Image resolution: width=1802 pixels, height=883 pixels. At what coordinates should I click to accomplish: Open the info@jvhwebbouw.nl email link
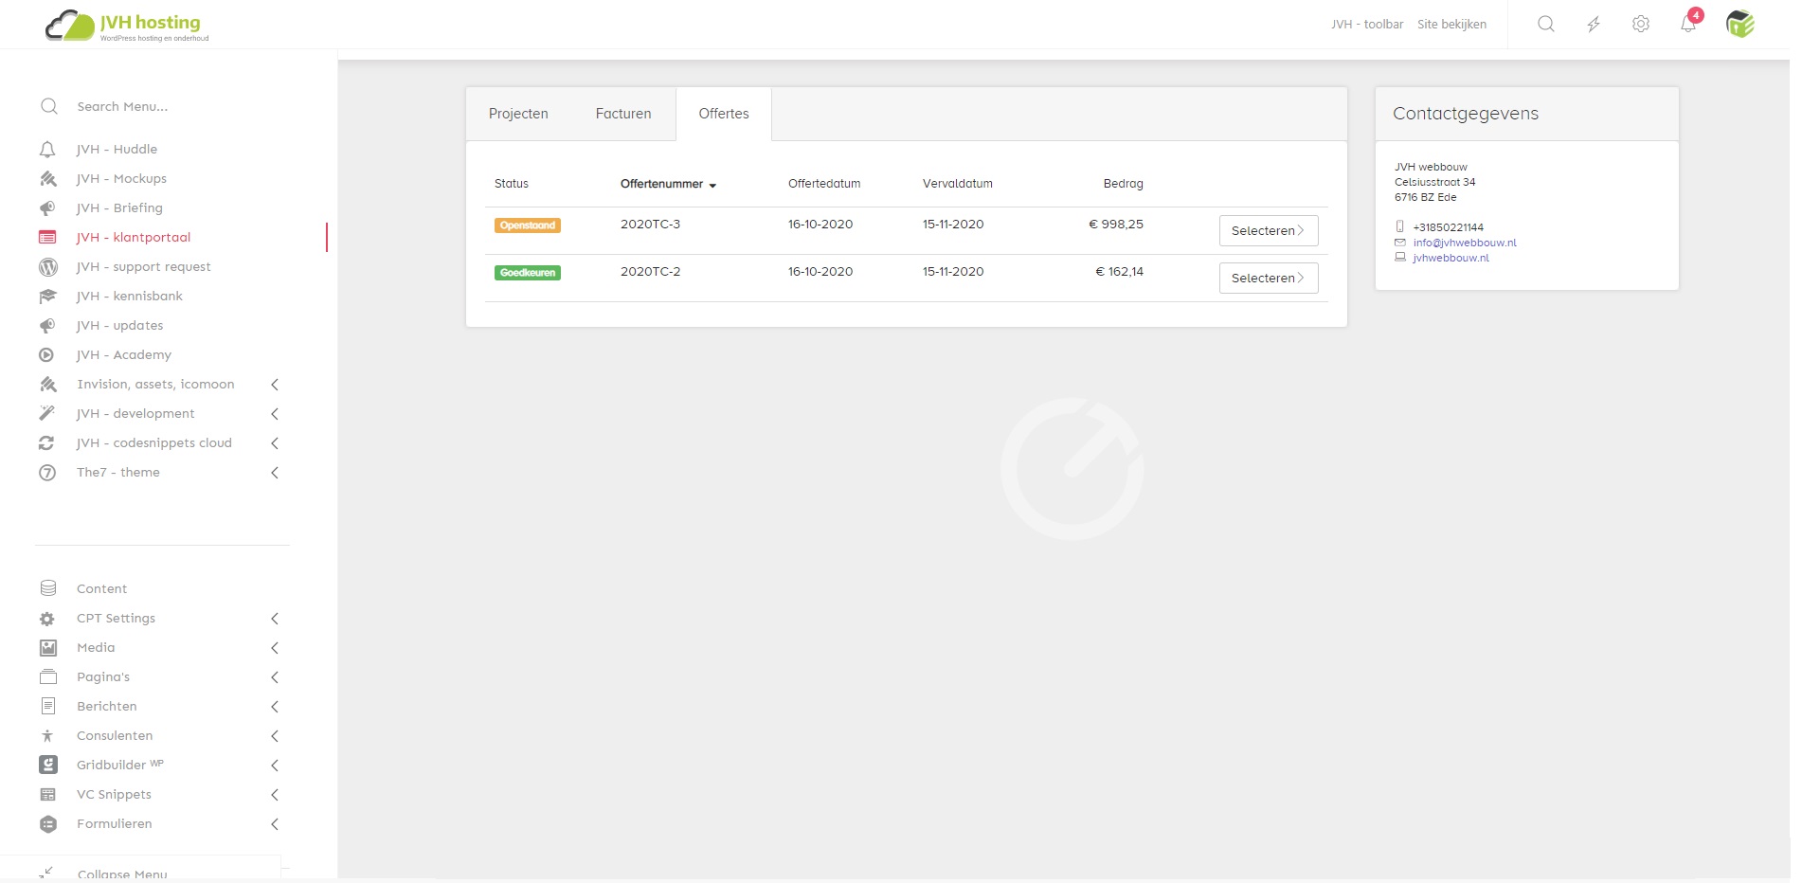(1465, 243)
